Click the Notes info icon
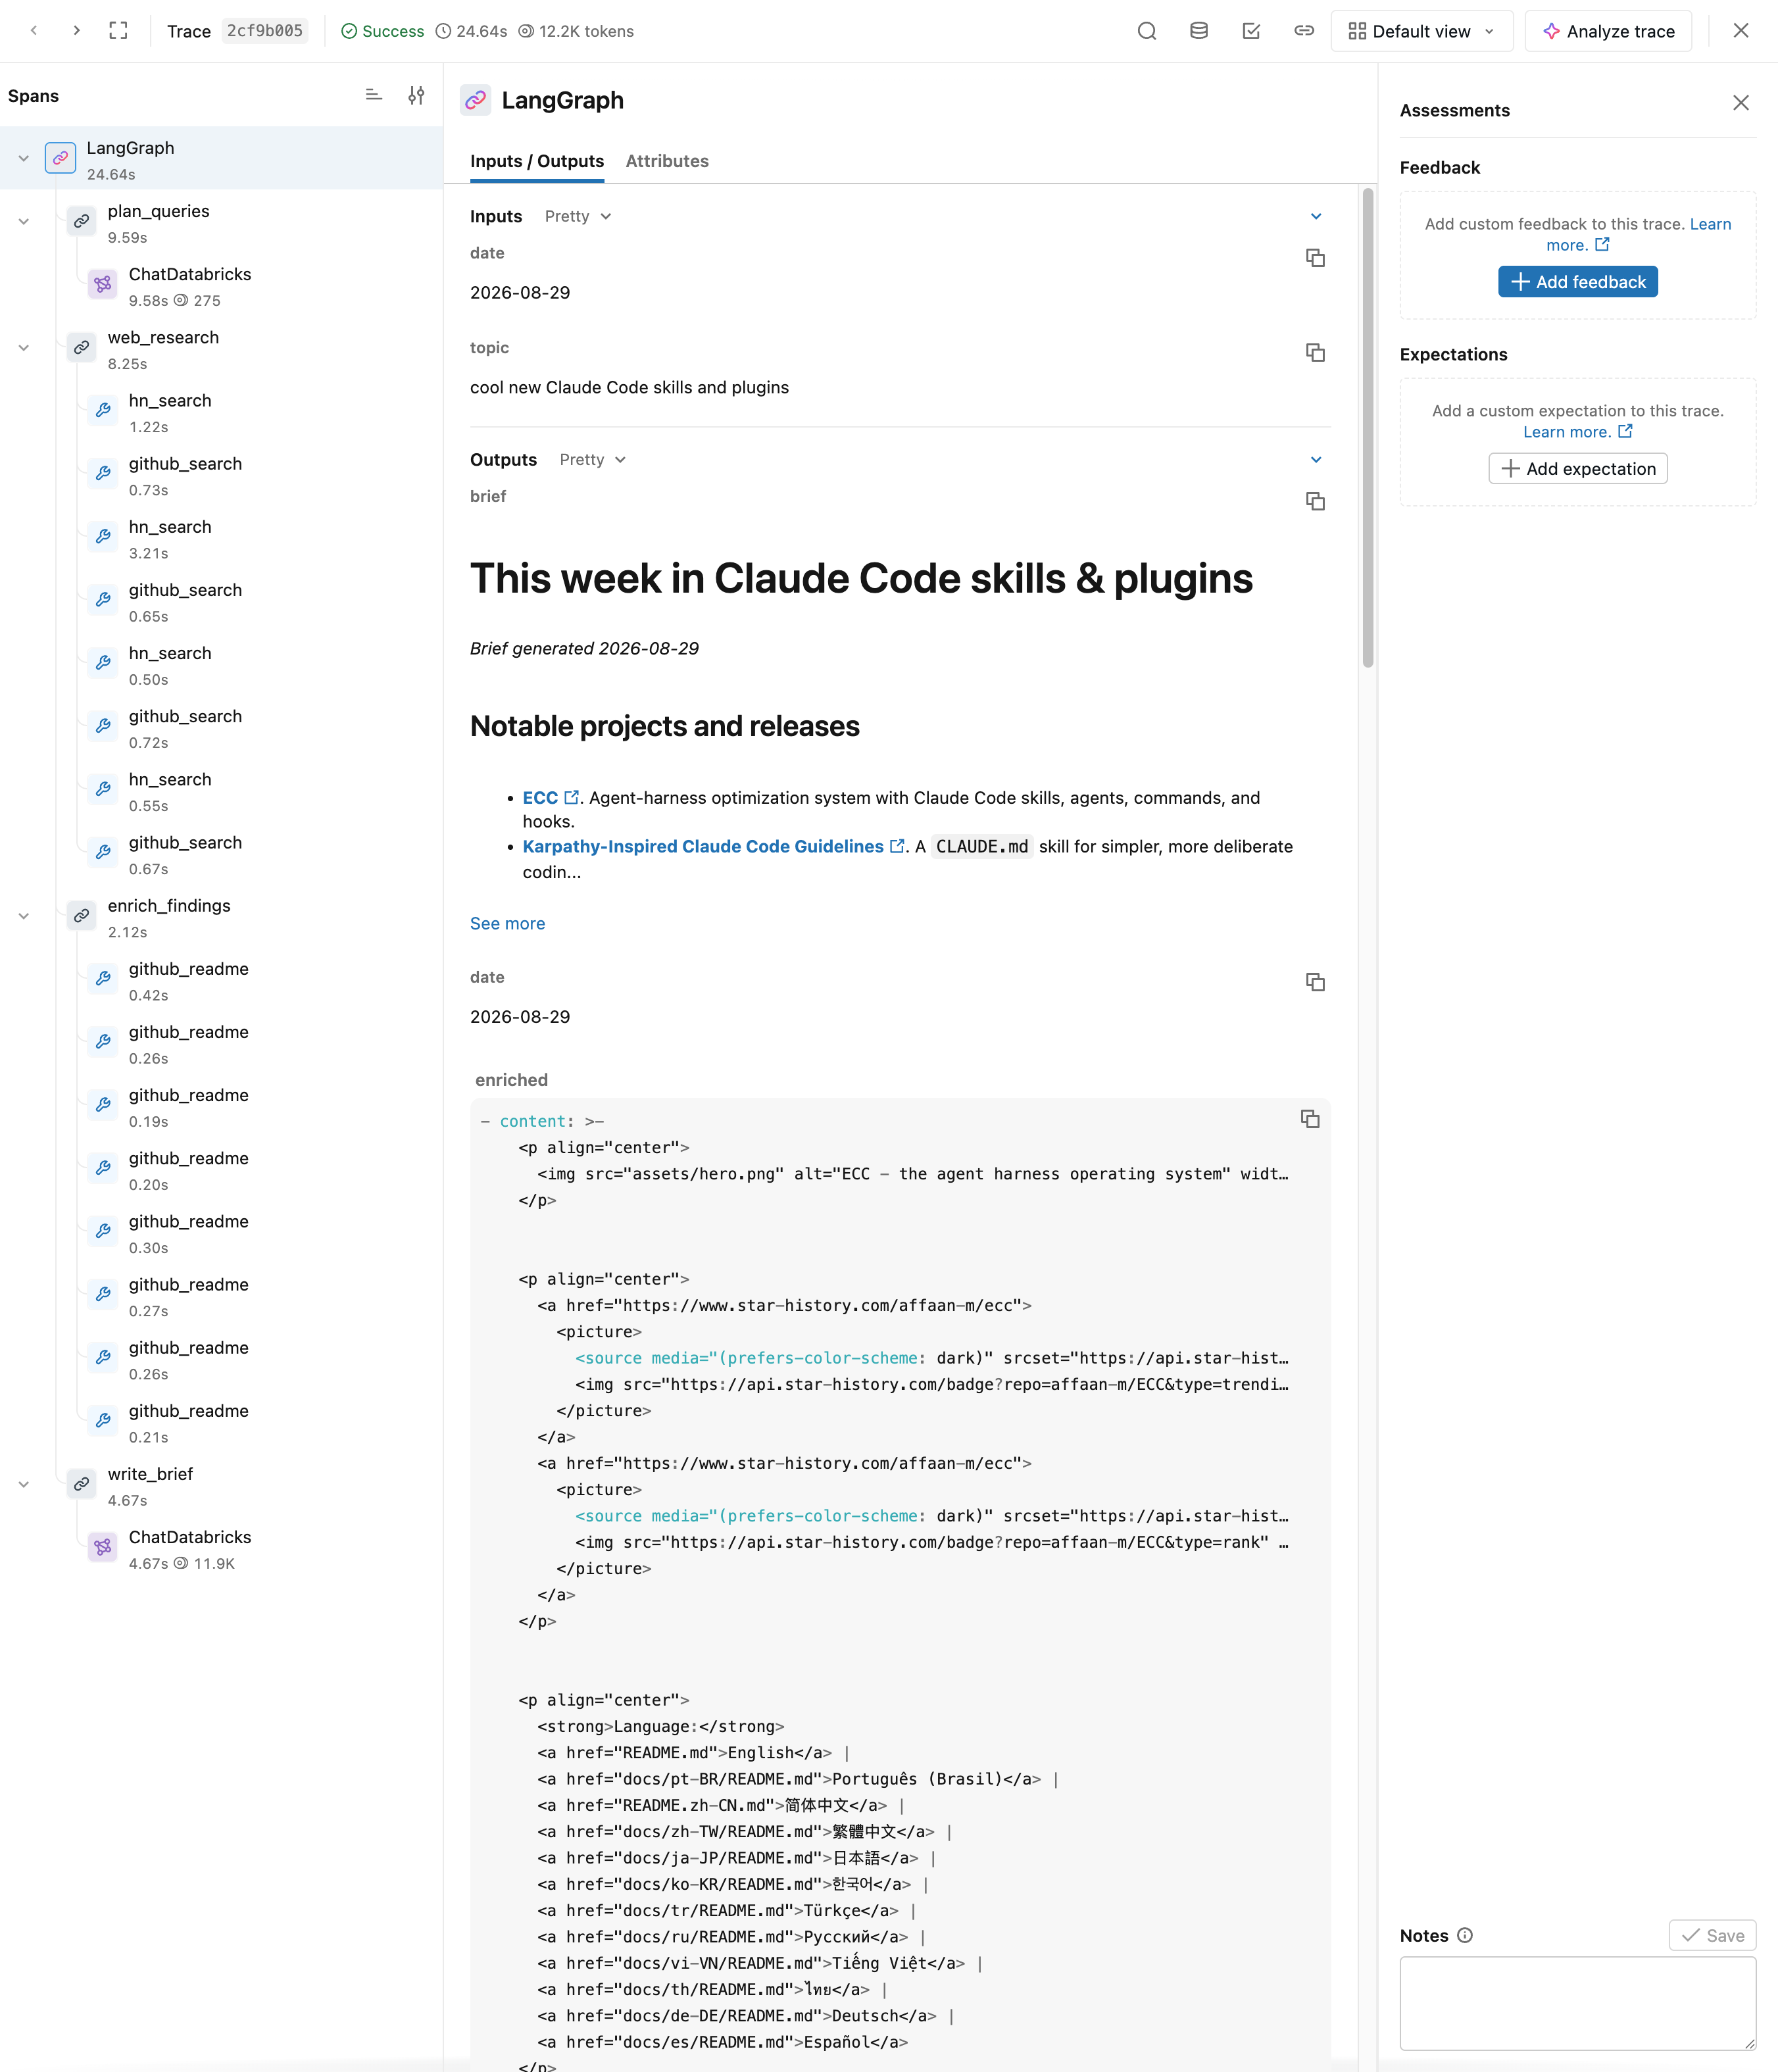This screenshot has height=2072, width=1778. coord(1465,1935)
